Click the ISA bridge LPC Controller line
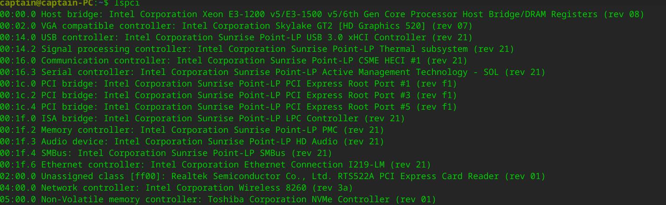This screenshot has height=205, width=666. (x=202, y=118)
